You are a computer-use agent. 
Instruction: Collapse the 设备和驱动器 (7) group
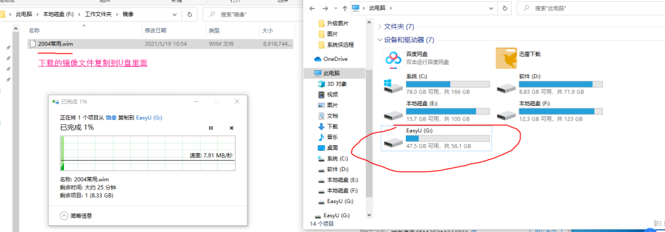pyautogui.click(x=379, y=40)
